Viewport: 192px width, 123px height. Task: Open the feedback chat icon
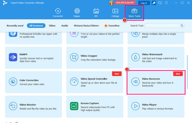[x=160, y=3]
